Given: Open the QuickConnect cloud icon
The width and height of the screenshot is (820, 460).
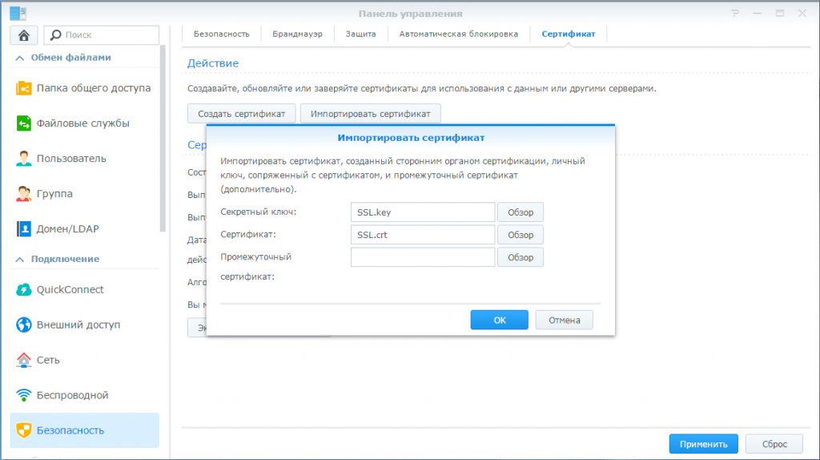Looking at the screenshot, I should 24,290.
